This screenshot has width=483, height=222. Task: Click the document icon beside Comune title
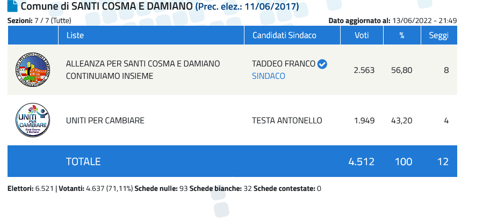tap(13, 6)
